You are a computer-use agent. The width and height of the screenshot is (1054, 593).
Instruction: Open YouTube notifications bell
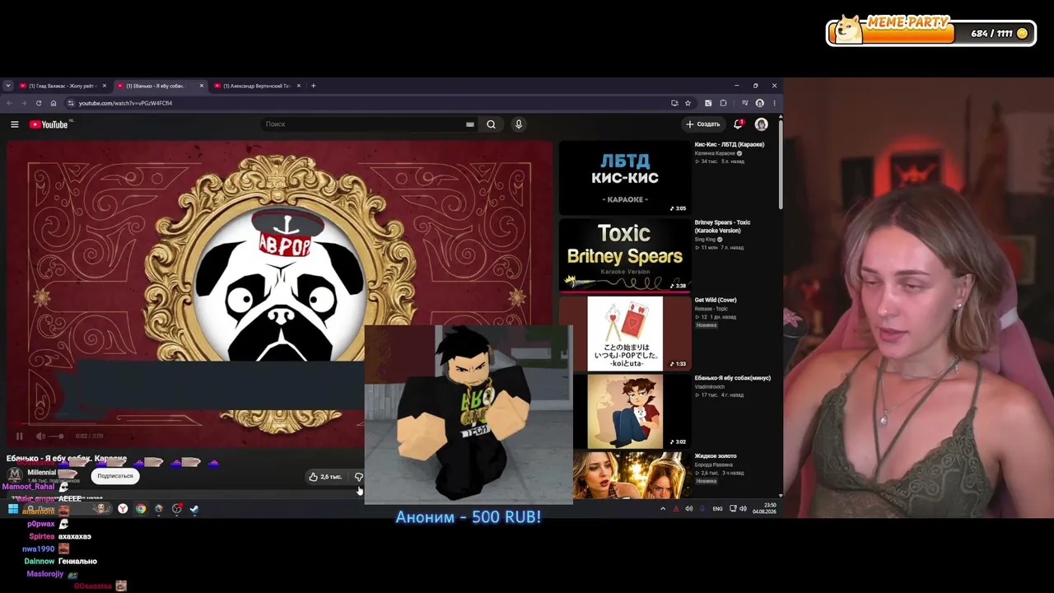738,124
